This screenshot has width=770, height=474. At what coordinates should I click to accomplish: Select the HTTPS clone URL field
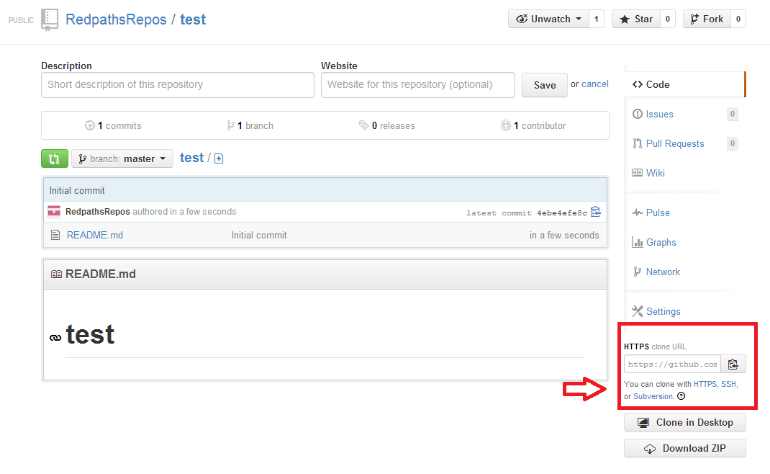click(x=672, y=365)
